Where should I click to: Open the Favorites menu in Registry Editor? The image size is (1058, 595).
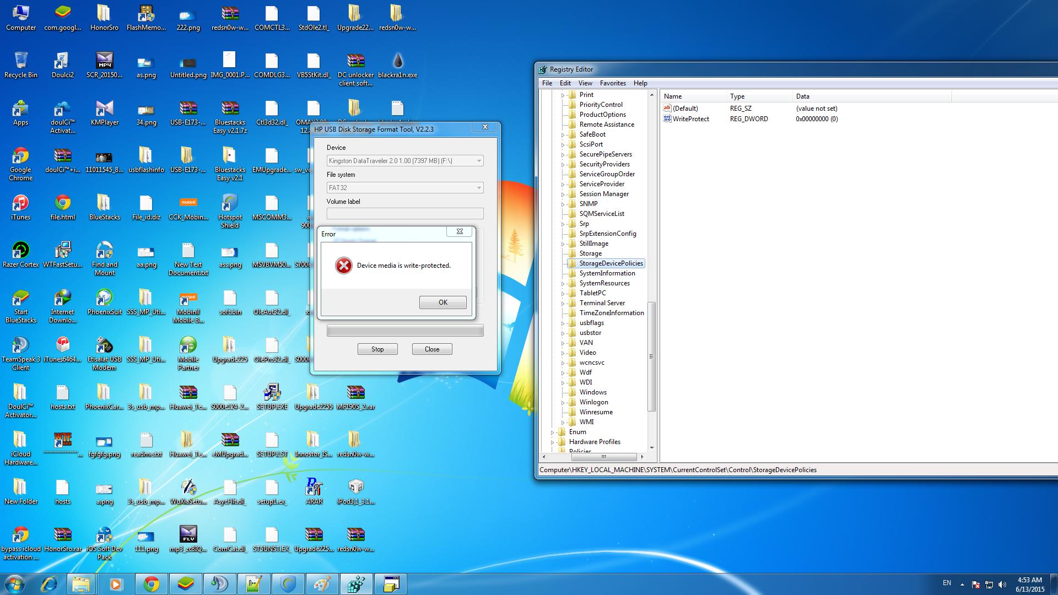[613, 83]
